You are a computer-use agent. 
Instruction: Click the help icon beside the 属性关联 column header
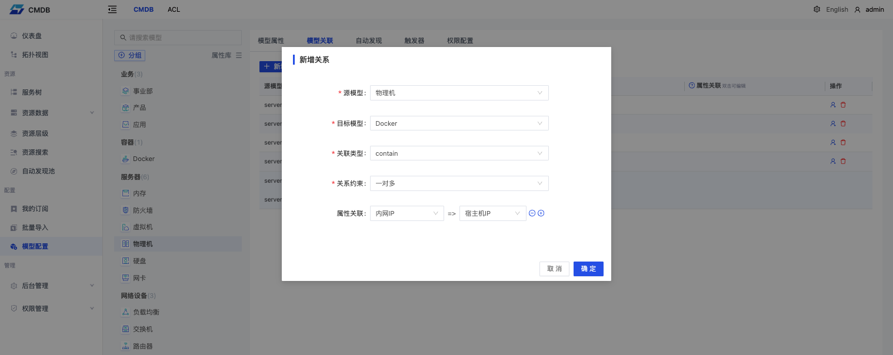pos(692,86)
